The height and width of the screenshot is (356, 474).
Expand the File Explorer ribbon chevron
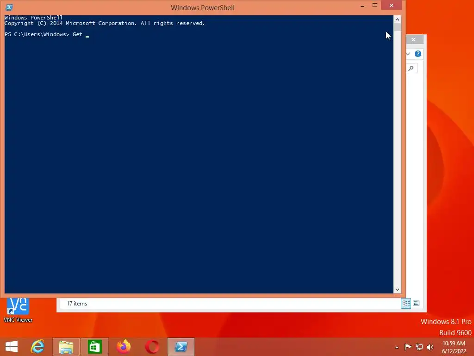tap(408, 54)
